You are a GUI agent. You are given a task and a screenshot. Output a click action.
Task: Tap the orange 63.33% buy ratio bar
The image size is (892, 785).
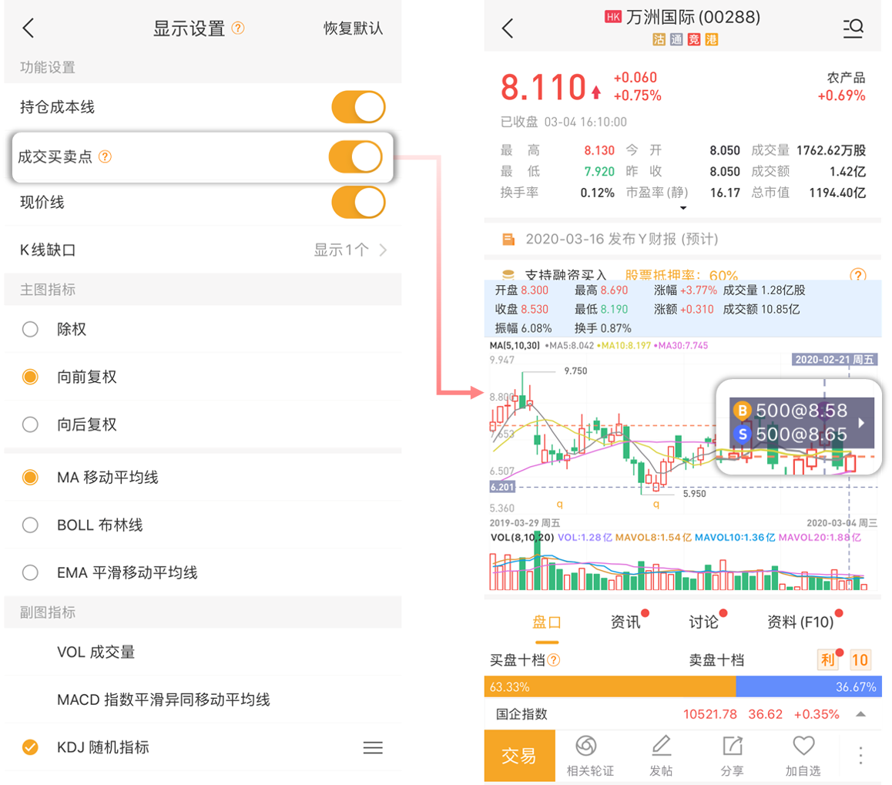coord(610,686)
